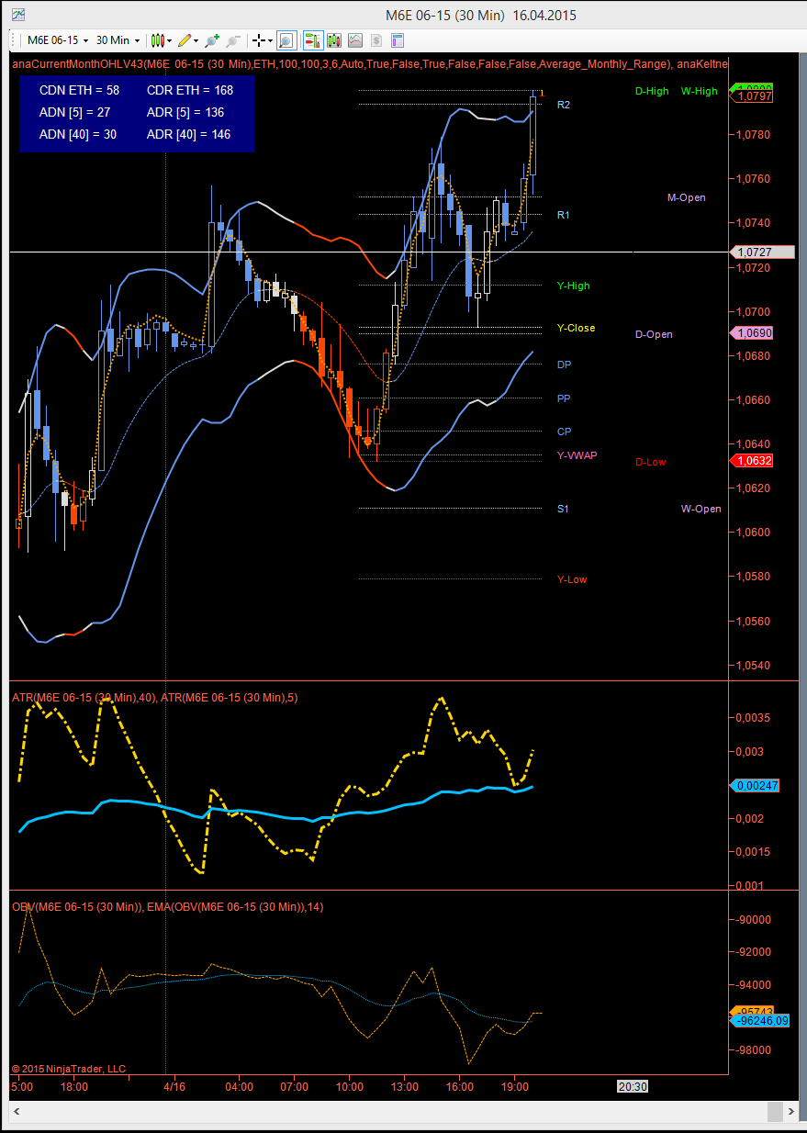Click the D-Open label

click(x=654, y=334)
